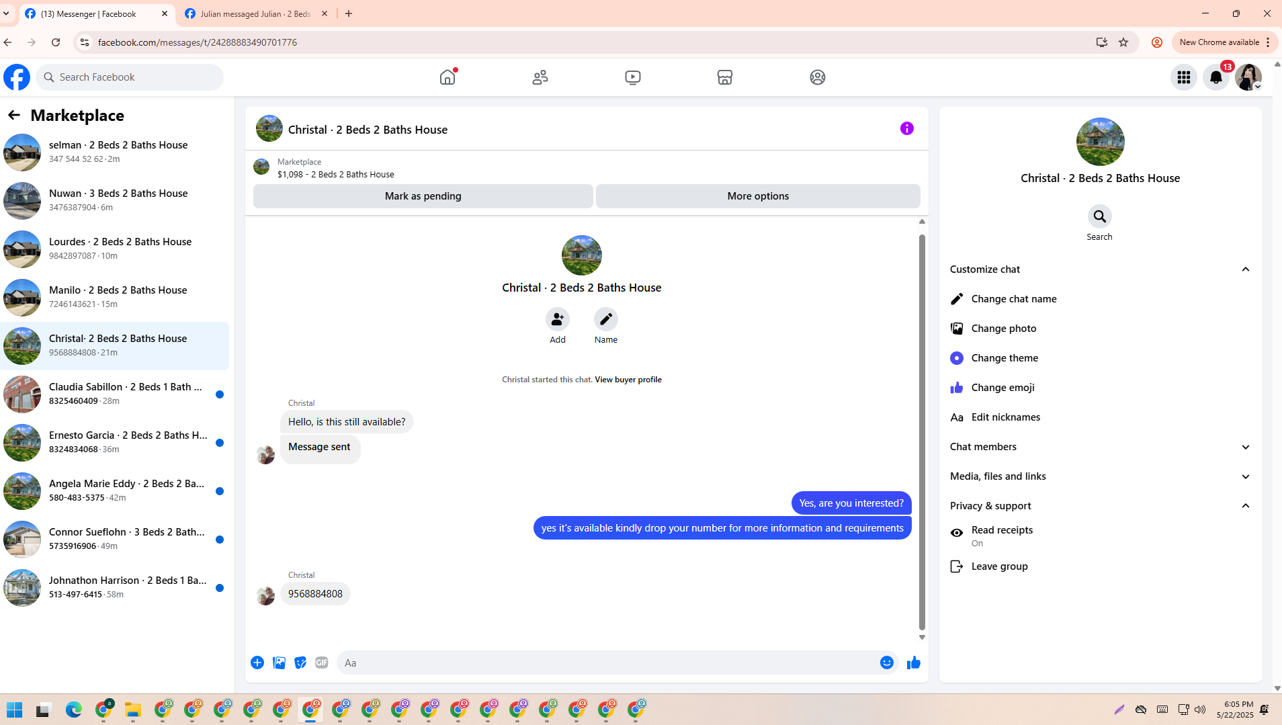
Task: Collapse Privacy & support section
Action: tap(1100, 506)
